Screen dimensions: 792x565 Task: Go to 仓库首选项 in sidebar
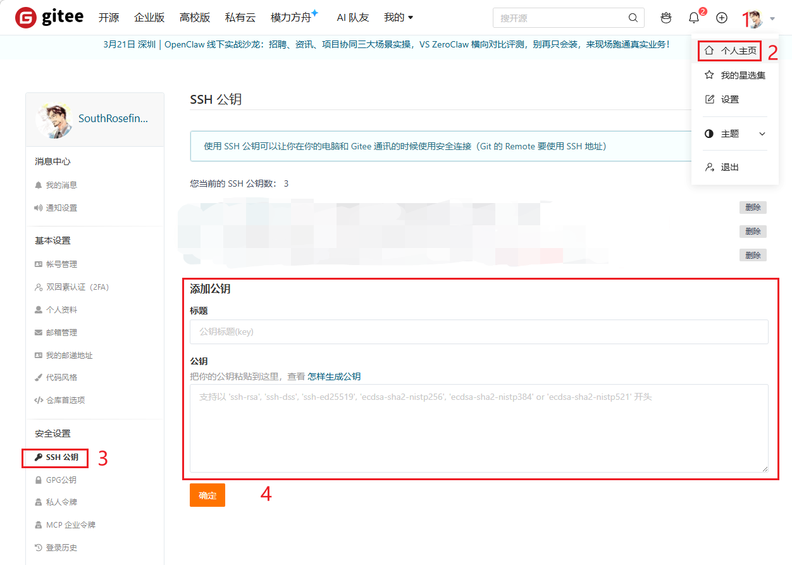[65, 400]
